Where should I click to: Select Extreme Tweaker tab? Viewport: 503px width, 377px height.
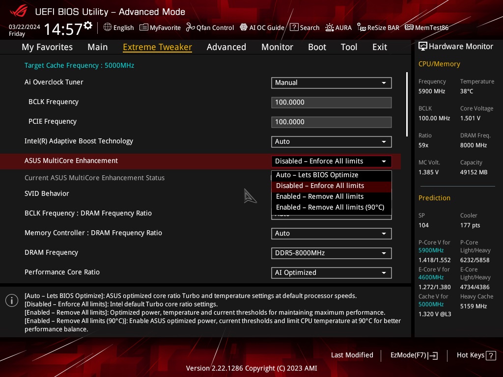click(157, 47)
